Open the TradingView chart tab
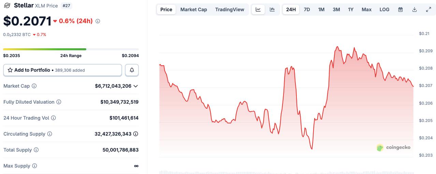436x174 pixels. tap(230, 10)
